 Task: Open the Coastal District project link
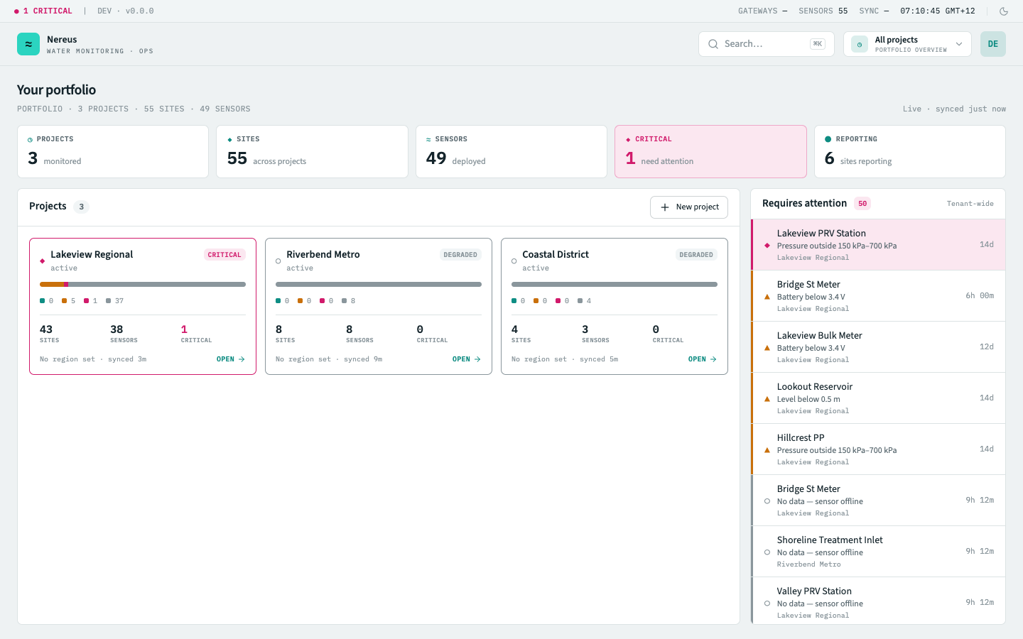tap(703, 359)
